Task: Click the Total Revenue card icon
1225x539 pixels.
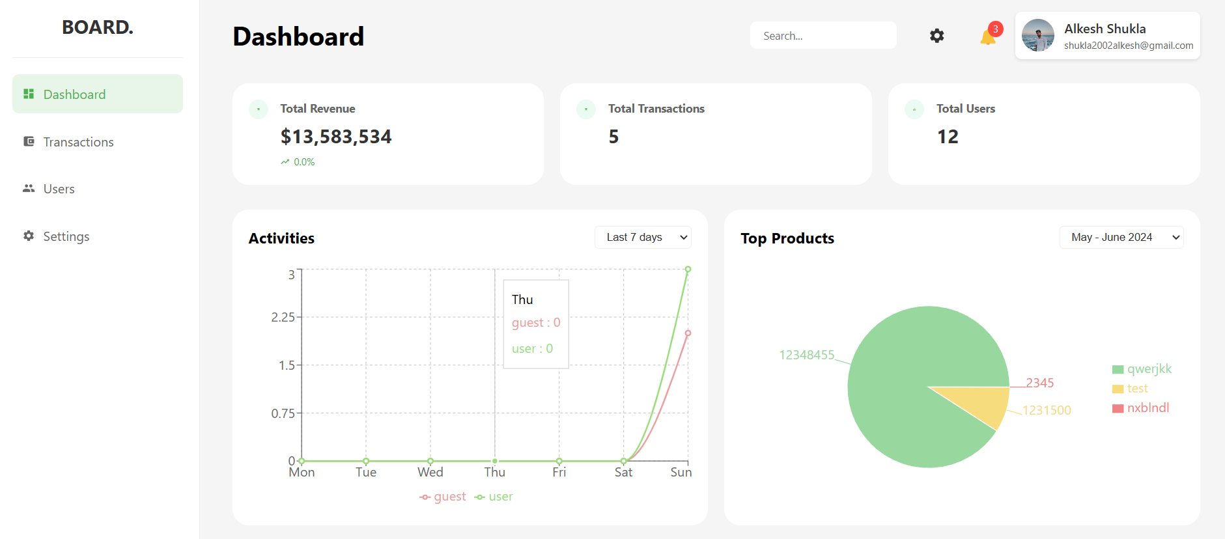Action: point(259,109)
